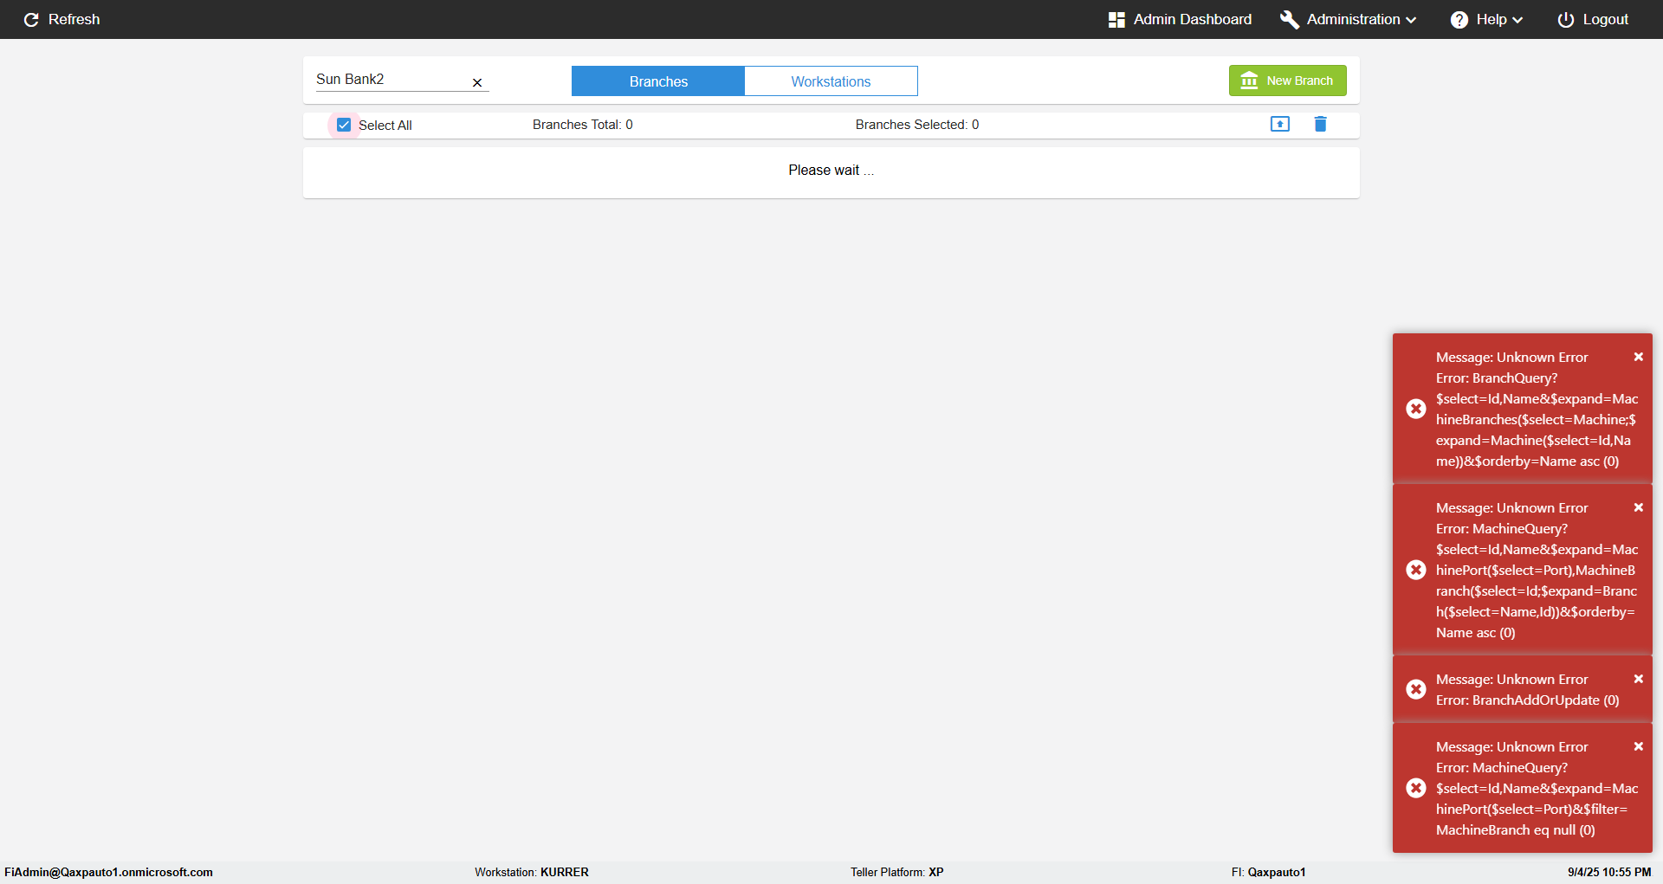Expand the Help dropdown chevron
Viewport: 1663px width, 884px height.
1517,20
